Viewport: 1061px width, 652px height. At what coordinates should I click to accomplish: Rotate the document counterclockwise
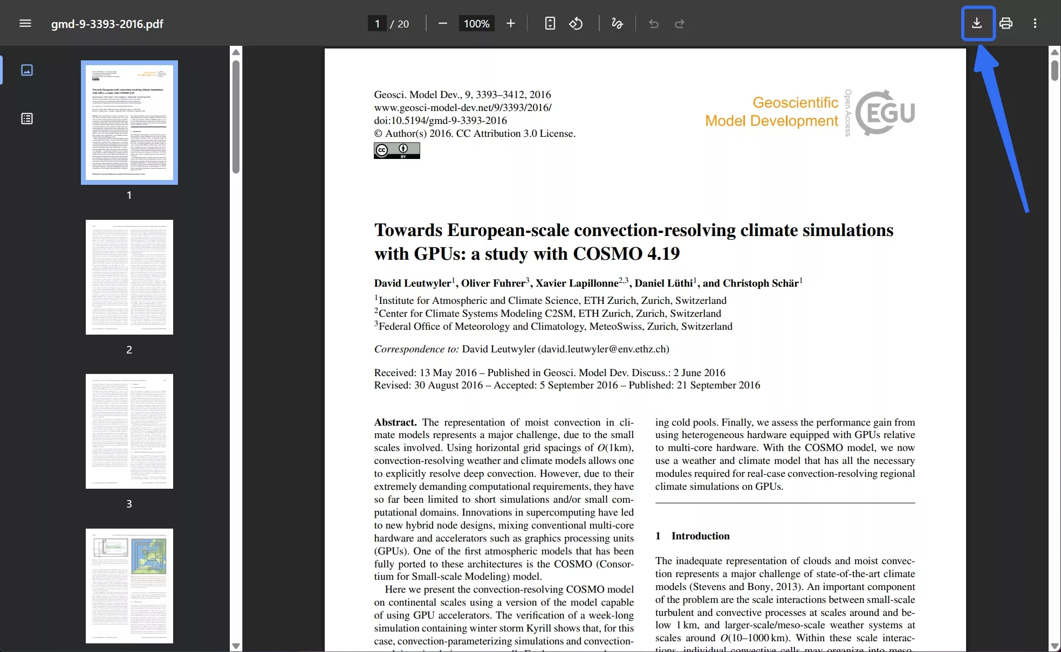576,24
